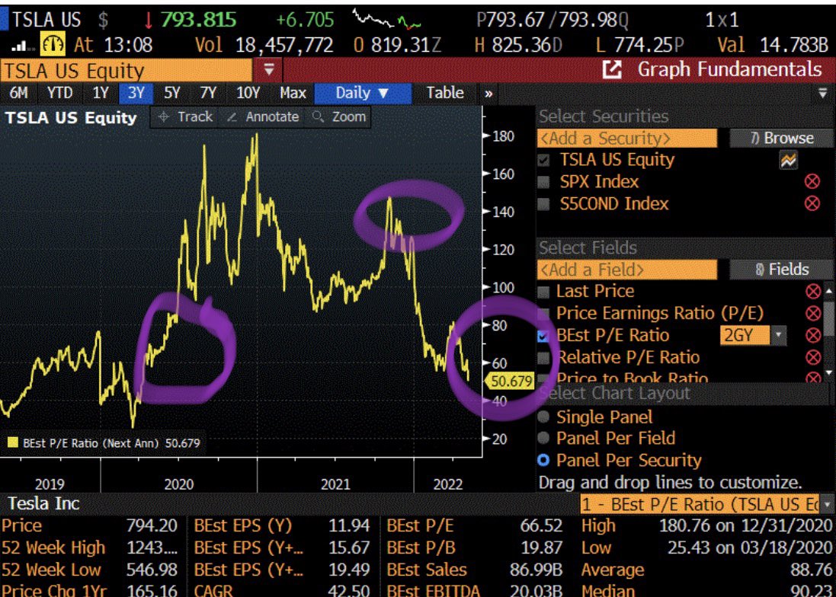Select the 10Y range tab
836x597 pixels.
tap(248, 93)
